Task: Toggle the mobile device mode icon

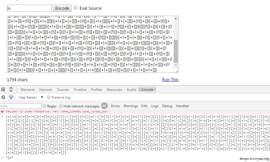Action: [x=11, y=89]
